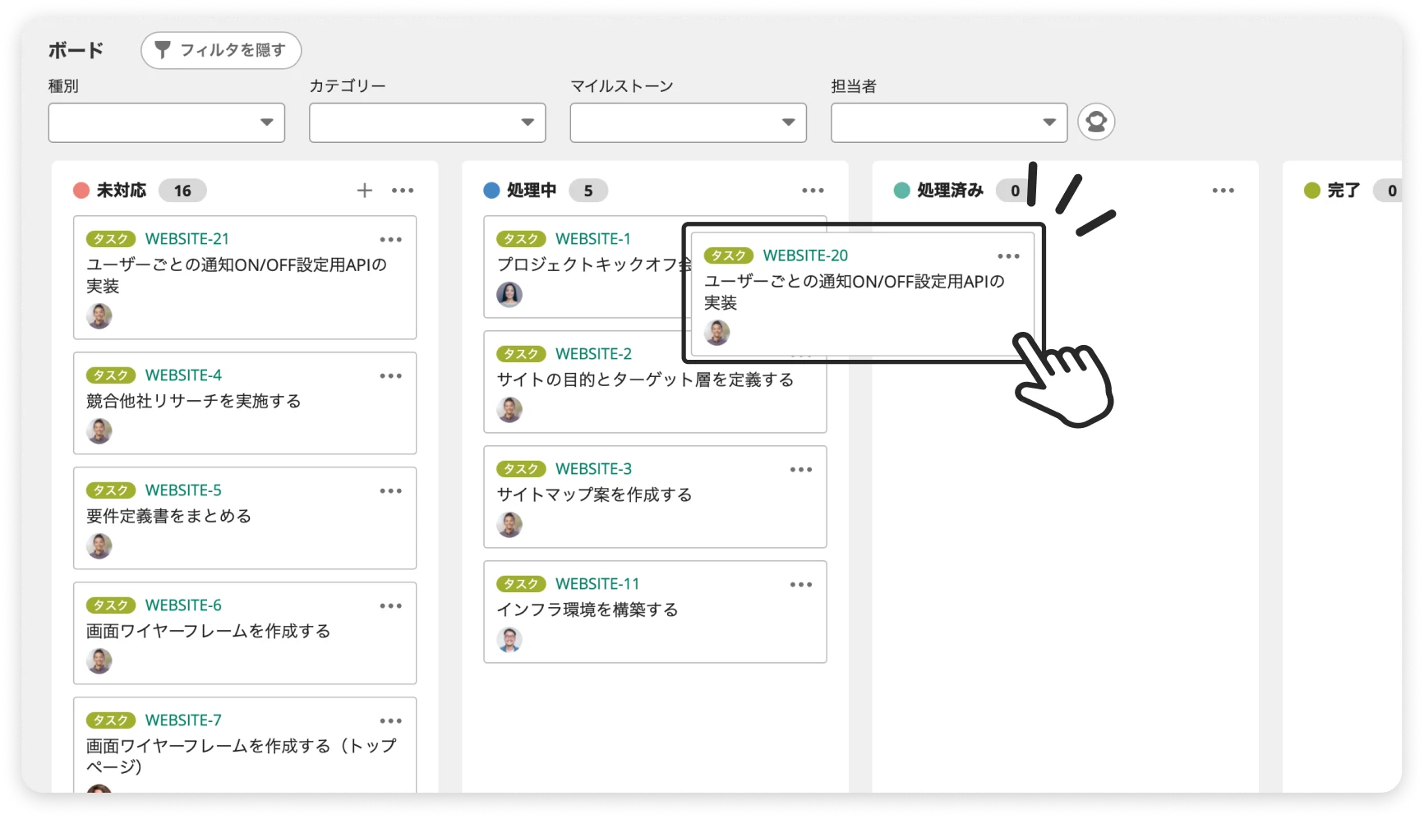This screenshot has width=1424, height=819.
Task: Click assignee avatar on WEBSITE-21 card
Action: pyautogui.click(x=99, y=315)
